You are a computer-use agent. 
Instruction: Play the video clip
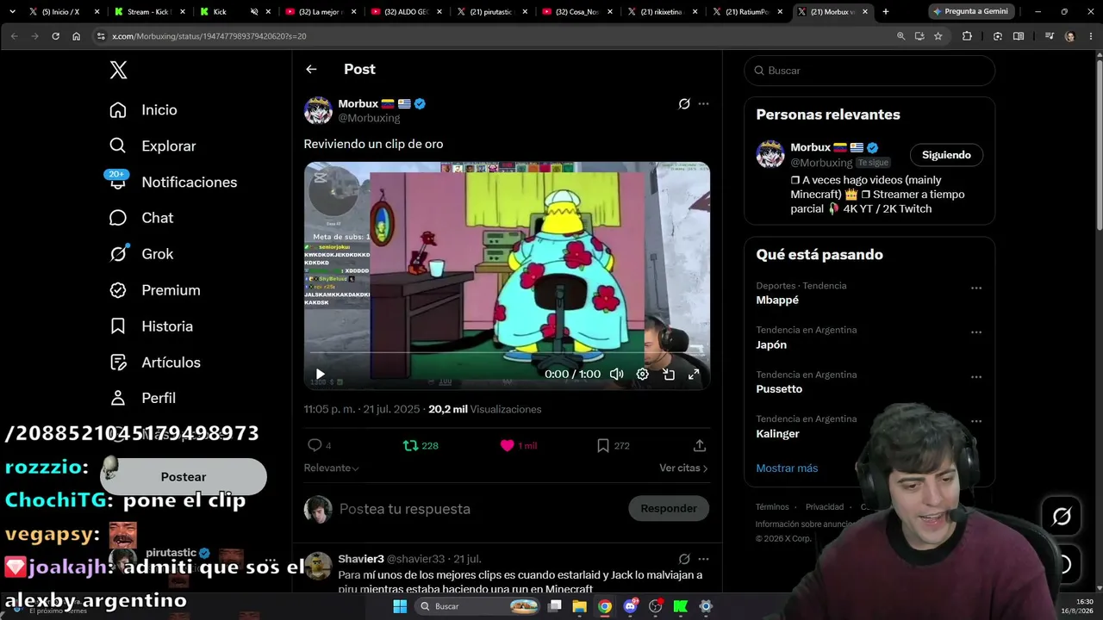320,375
